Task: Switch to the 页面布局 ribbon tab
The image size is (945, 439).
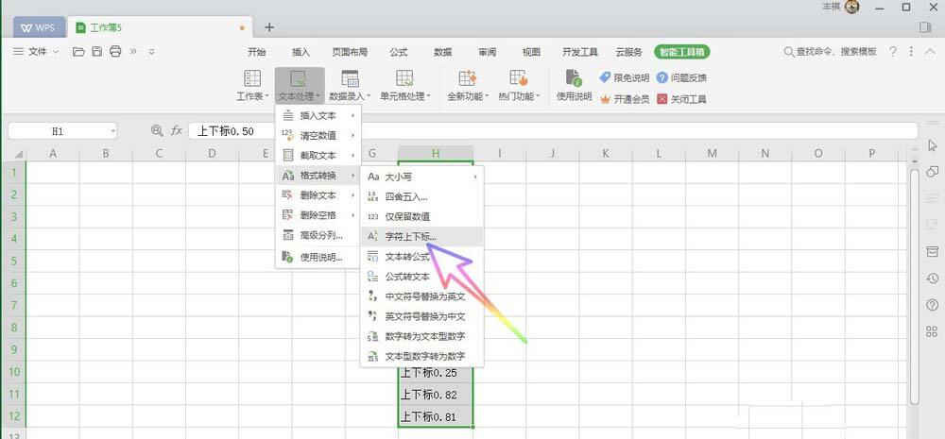Action: point(349,52)
